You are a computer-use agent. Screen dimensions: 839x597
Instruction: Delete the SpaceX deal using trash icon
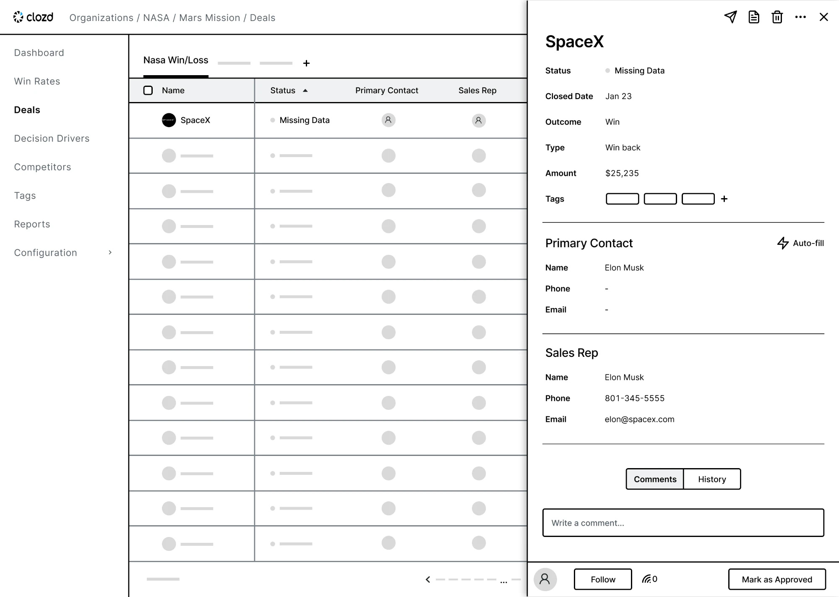pyautogui.click(x=777, y=17)
